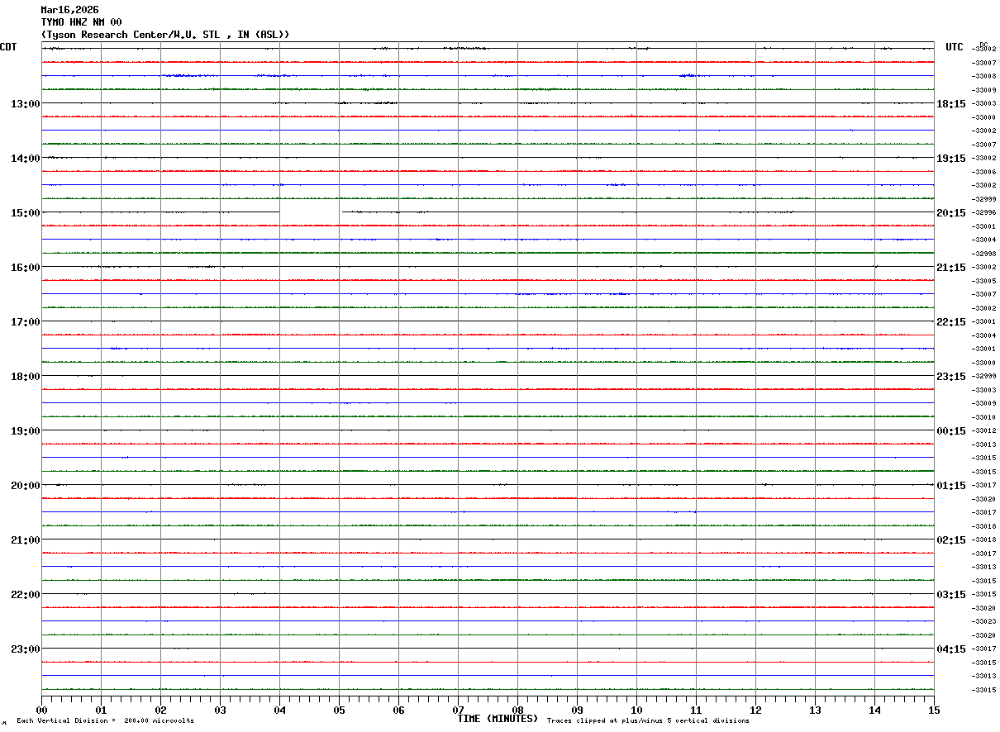This screenshot has height=732, width=1000.
Task: Click the 08 minute axis label
Action: 517,711
